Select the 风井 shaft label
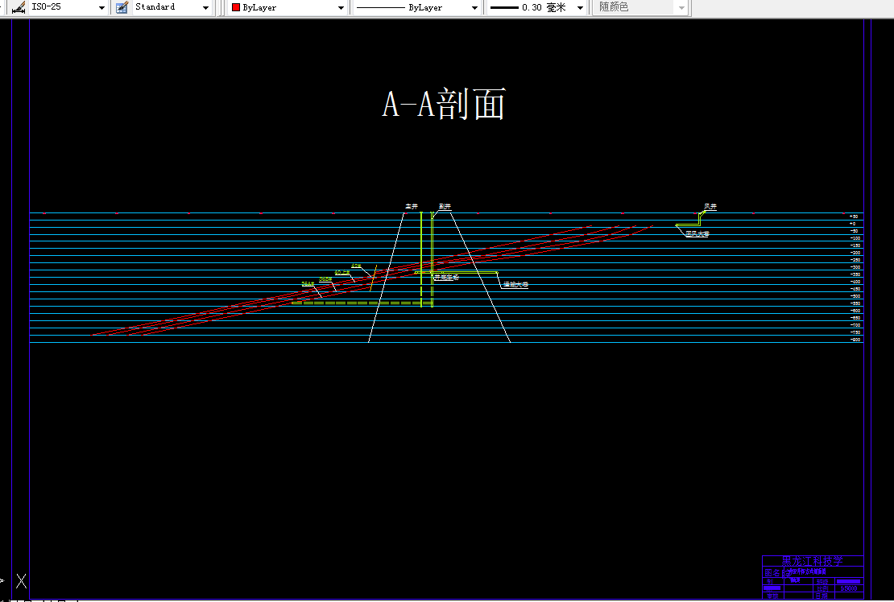 710,206
